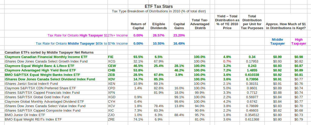
Task: Select 'Total Distribution per Unit' header cell
Action: point(252,22)
